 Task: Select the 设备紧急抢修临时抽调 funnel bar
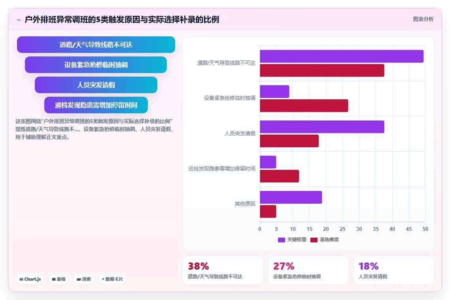tap(96, 65)
